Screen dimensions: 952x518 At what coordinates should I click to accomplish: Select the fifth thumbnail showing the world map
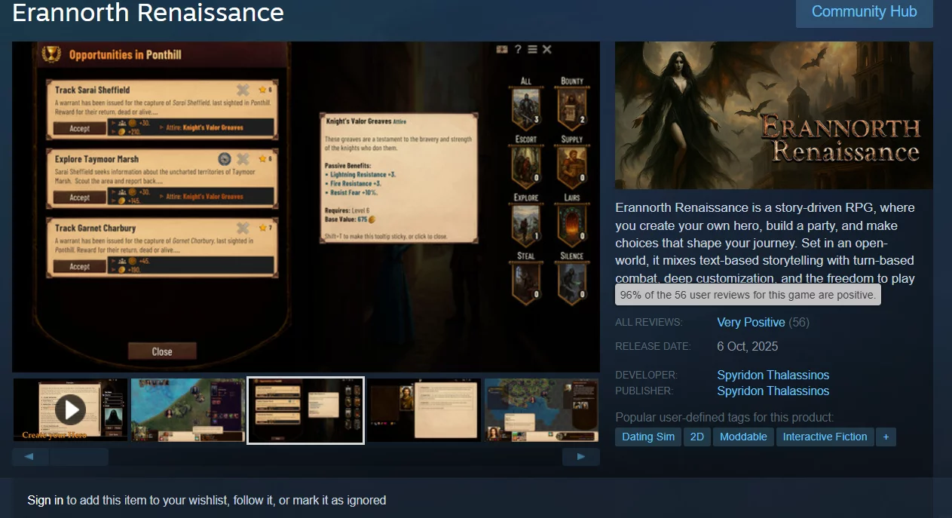(x=541, y=409)
